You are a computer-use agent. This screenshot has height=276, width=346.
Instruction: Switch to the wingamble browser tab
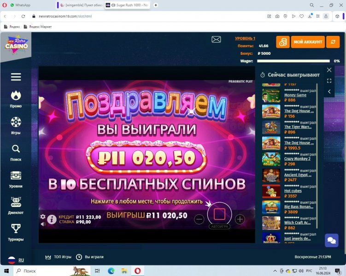coord(80,5)
